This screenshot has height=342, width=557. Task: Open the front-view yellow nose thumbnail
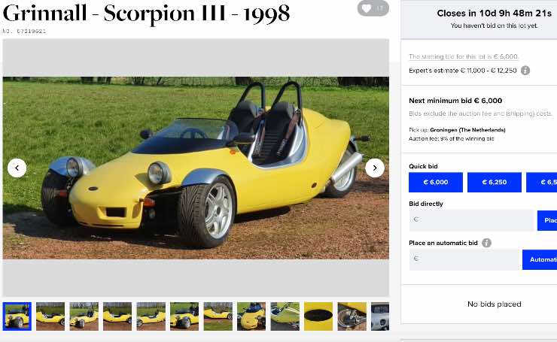251,316
